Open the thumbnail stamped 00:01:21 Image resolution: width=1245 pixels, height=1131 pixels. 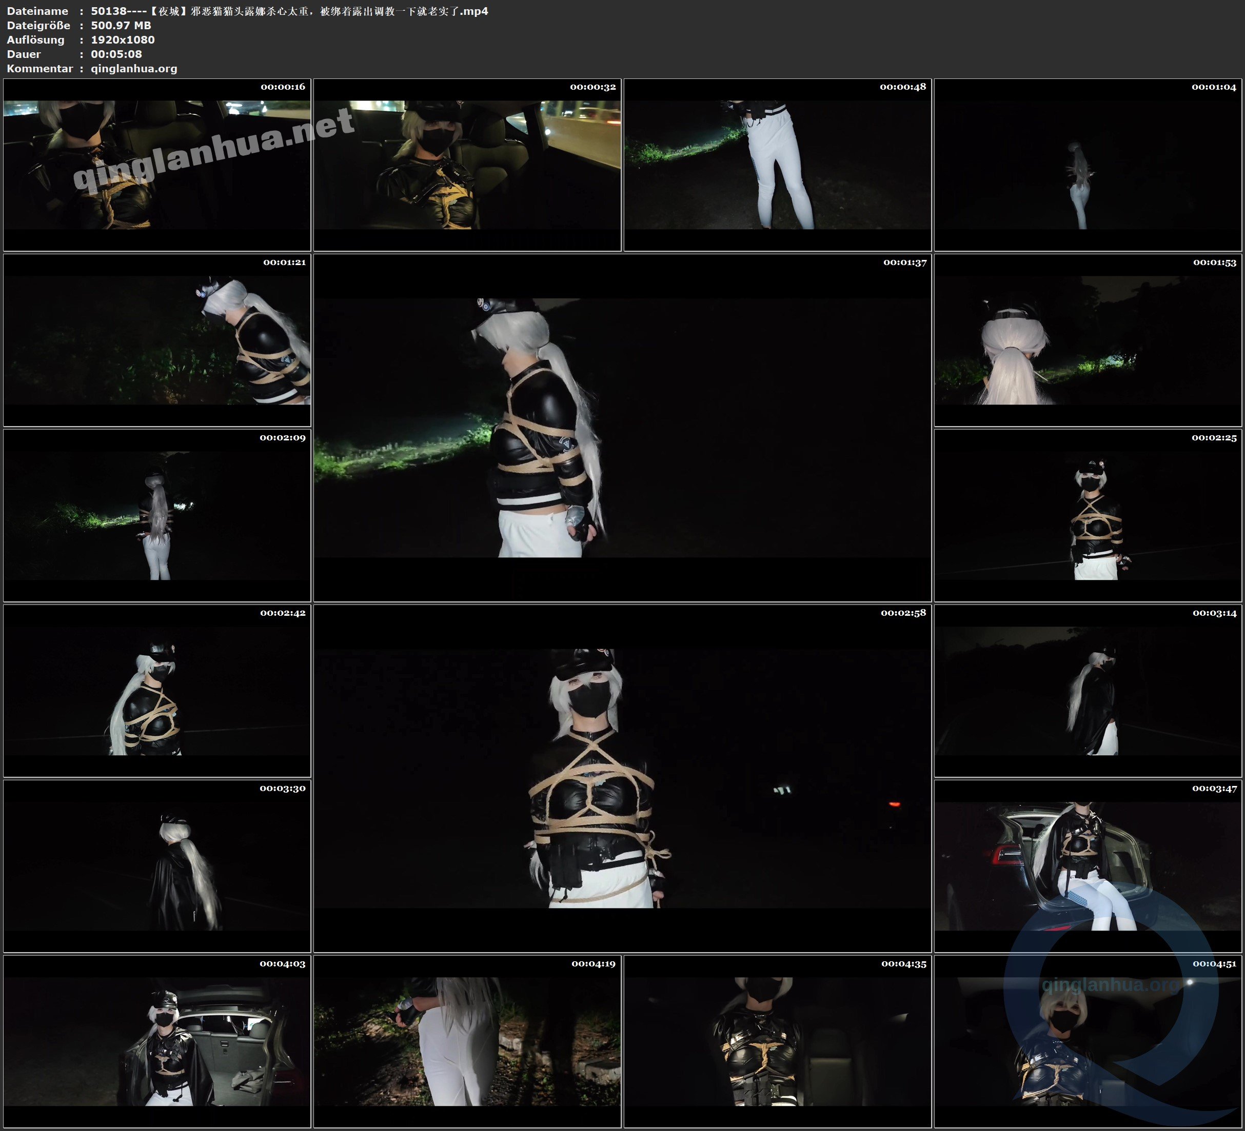click(x=157, y=339)
